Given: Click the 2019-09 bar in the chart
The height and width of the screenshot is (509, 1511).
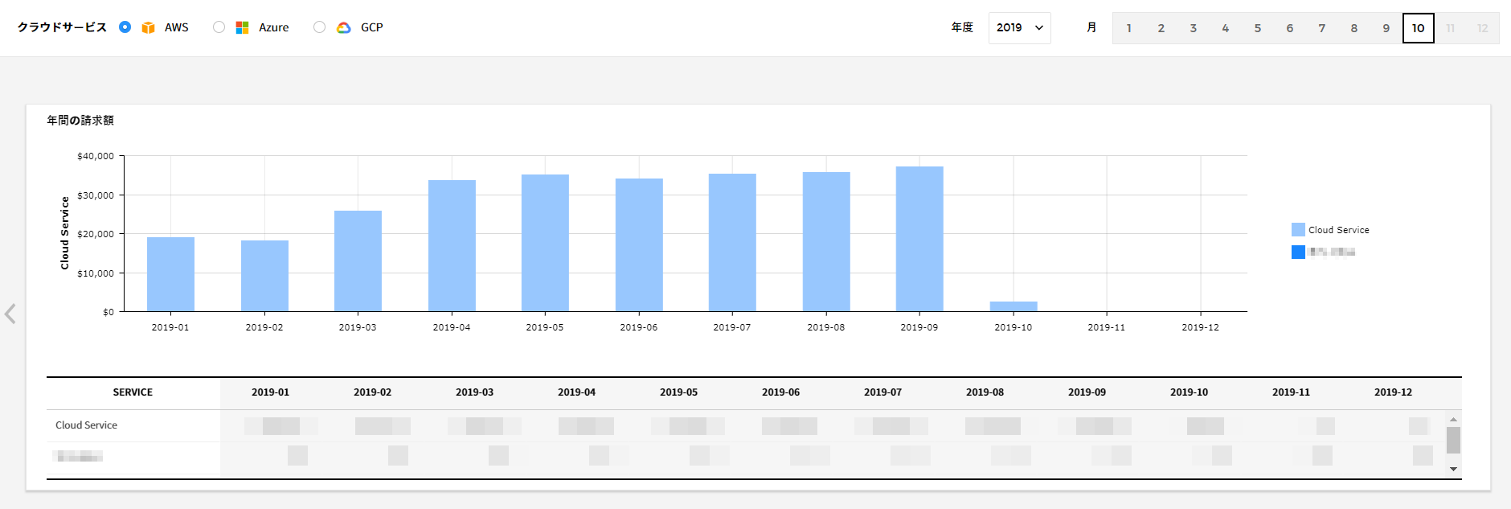Looking at the screenshot, I should point(919,239).
